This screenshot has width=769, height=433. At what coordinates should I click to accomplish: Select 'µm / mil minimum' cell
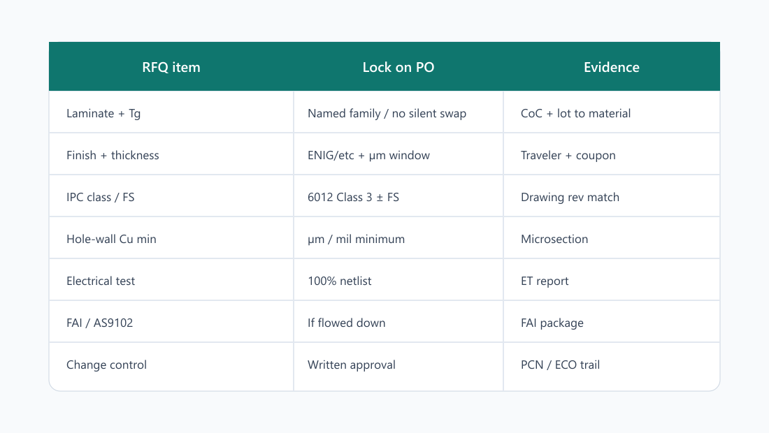click(398, 237)
